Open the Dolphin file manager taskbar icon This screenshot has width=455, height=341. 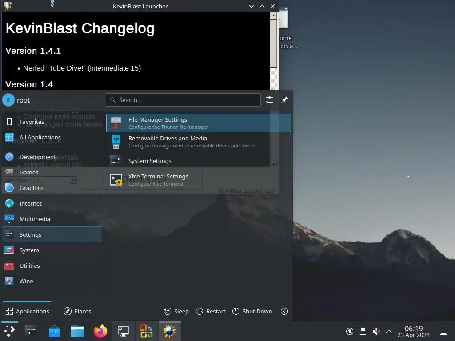tap(77, 331)
